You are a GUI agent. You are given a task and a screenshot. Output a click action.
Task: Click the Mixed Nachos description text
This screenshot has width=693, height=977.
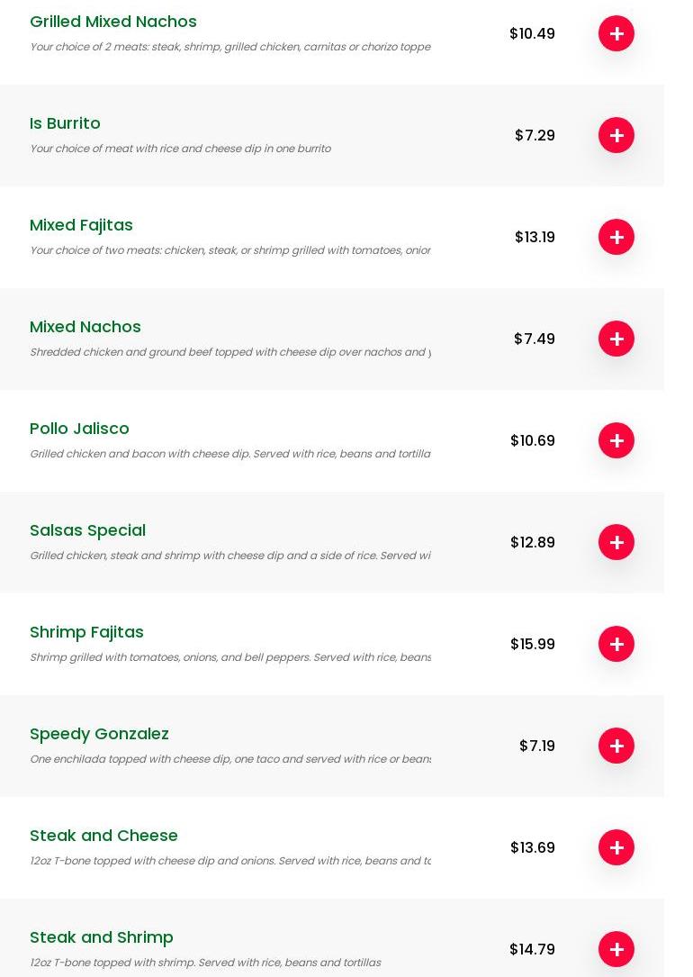click(230, 352)
